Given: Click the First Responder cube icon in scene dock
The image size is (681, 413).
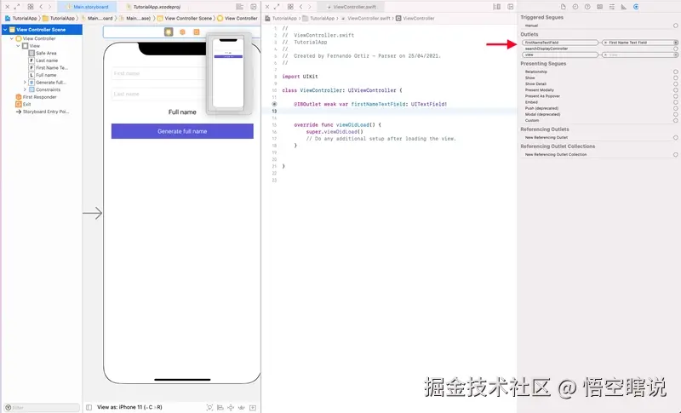Looking at the screenshot, I should (182, 32).
